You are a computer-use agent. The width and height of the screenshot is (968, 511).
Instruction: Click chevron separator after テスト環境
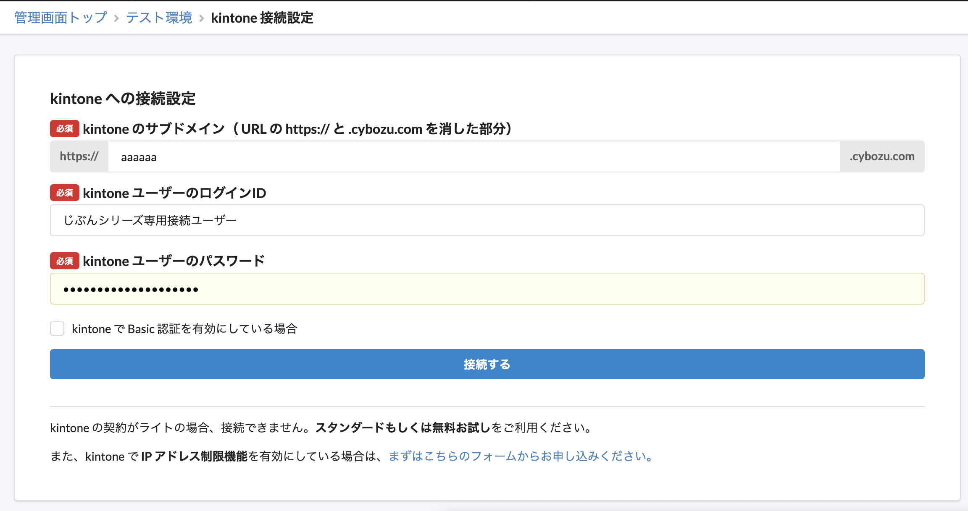[x=202, y=18]
